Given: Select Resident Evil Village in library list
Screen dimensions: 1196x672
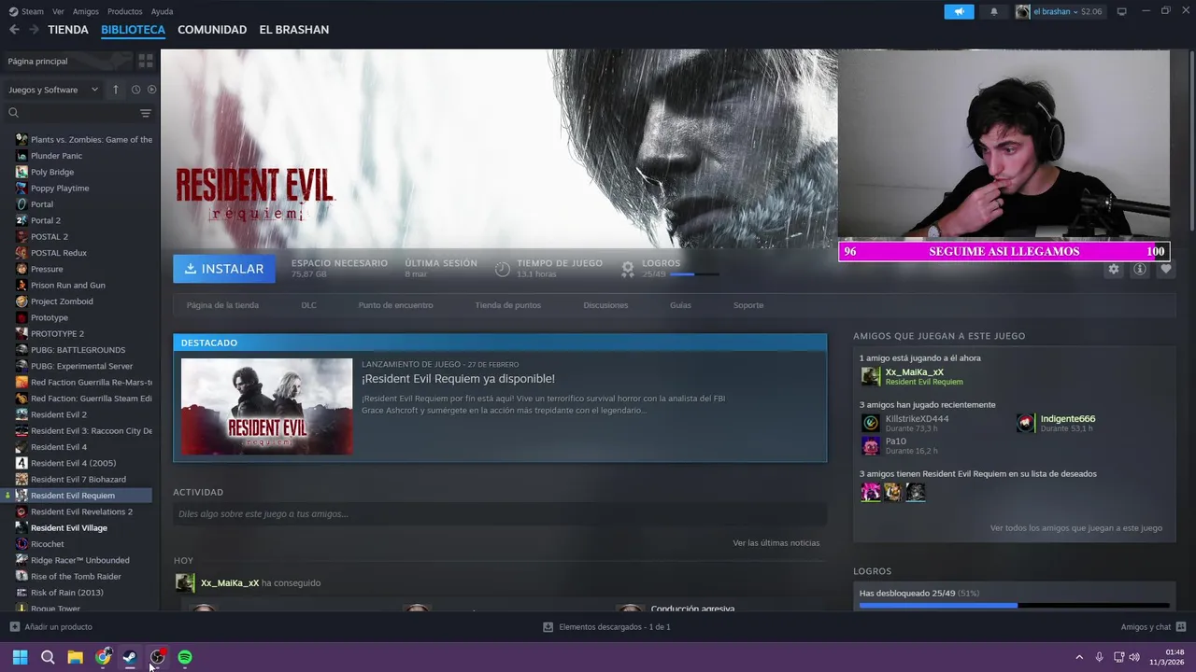Looking at the screenshot, I should click(69, 528).
